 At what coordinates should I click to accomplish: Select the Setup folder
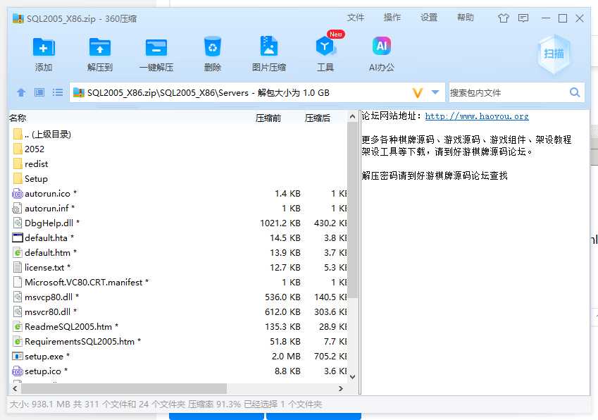(x=178, y=179)
